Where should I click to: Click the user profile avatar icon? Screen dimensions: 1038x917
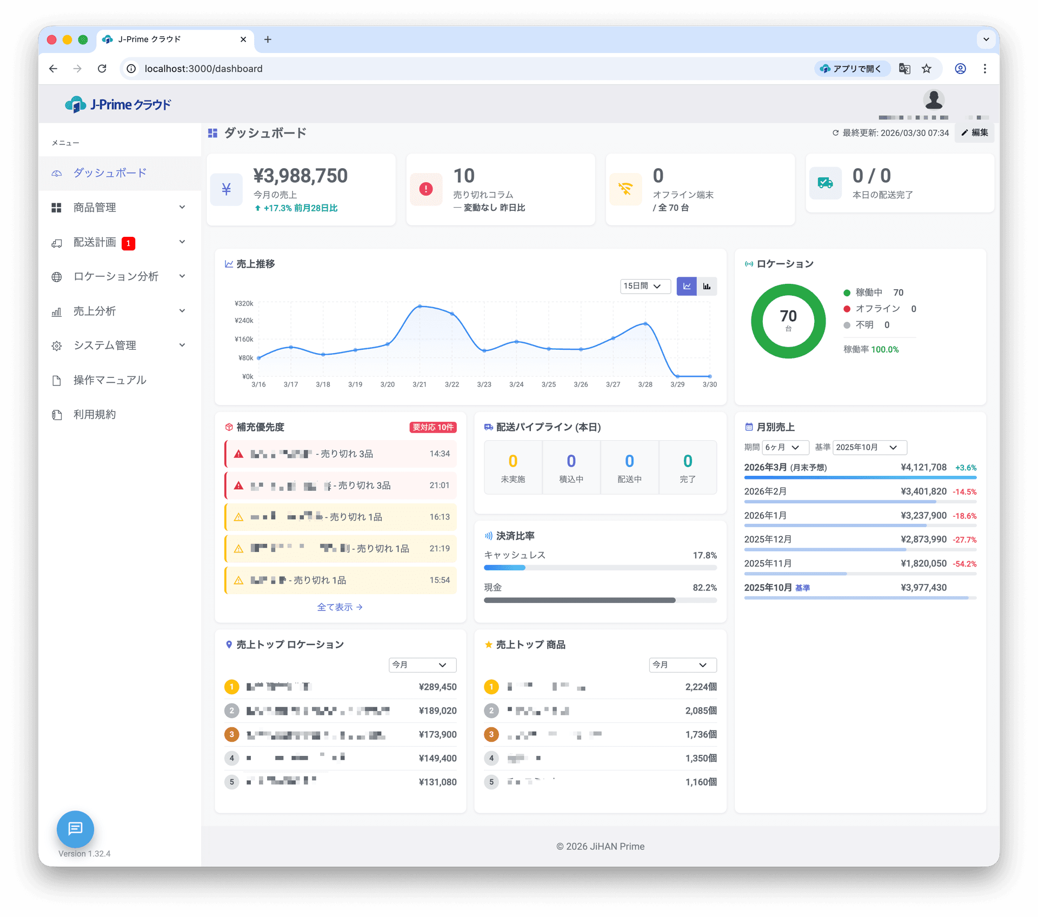(933, 100)
